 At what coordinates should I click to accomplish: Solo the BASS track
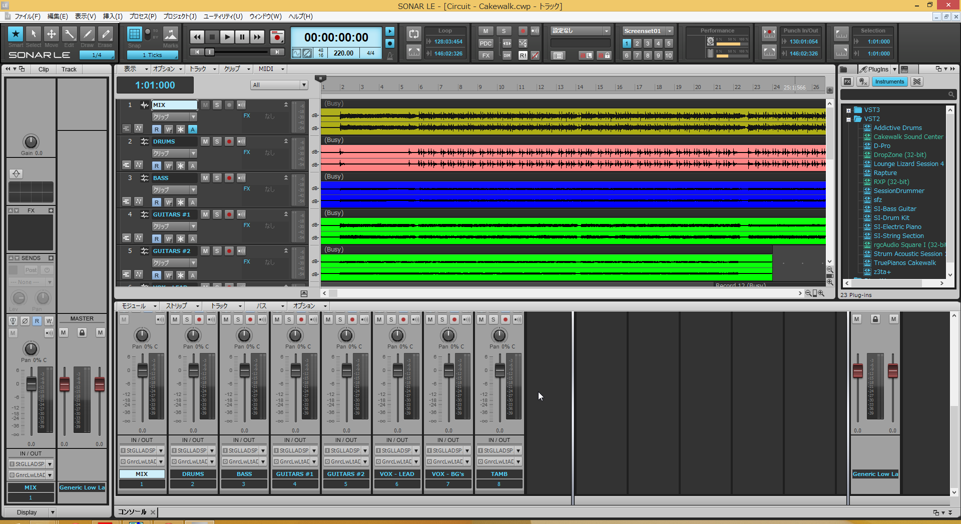coord(217,178)
